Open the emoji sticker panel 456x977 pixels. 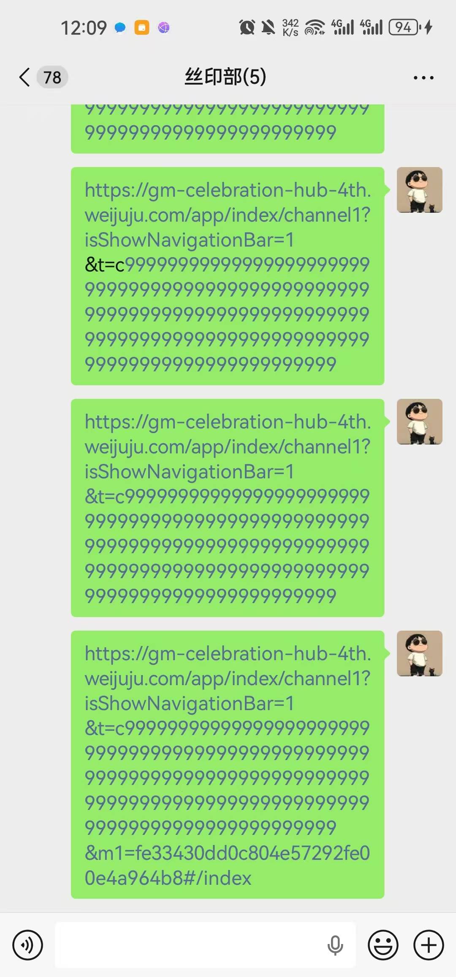click(x=383, y=945)
